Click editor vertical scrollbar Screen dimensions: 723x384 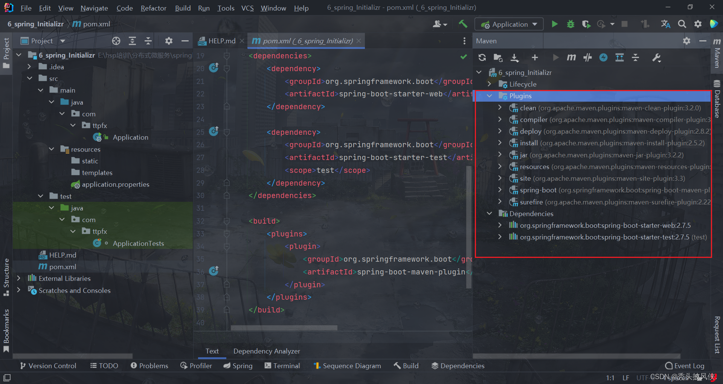pos(469,227)
